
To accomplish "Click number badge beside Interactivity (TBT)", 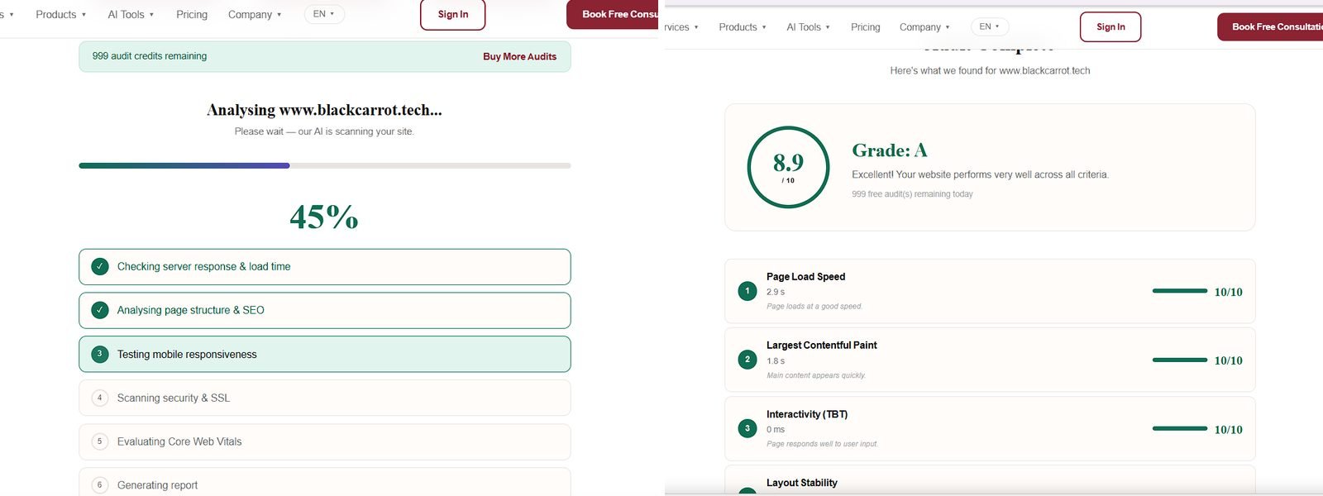I will click(x=747, y=428).
